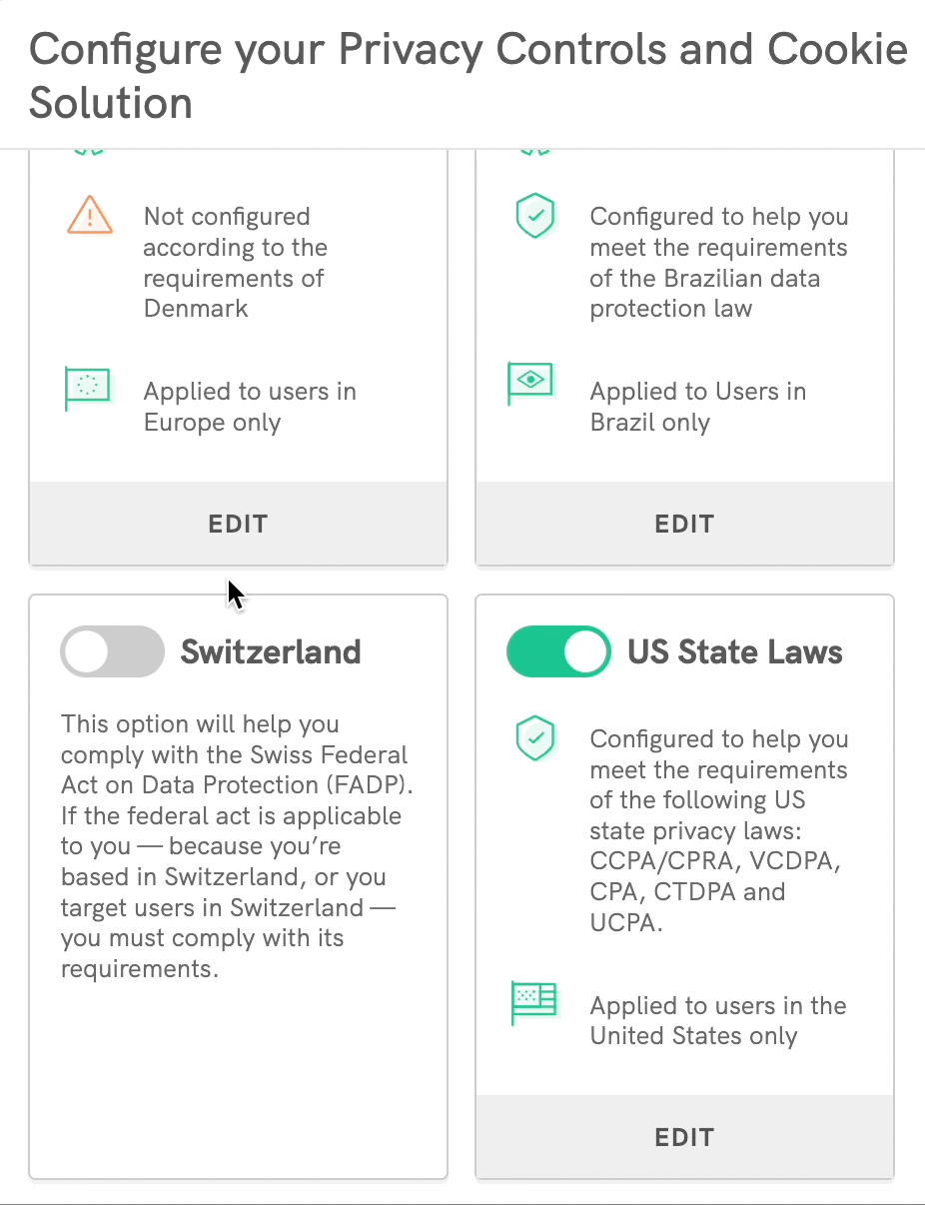Screen dimensions: 925x1205
Task: Click the Brazilian law green shield icon
Action: point(534,216)
